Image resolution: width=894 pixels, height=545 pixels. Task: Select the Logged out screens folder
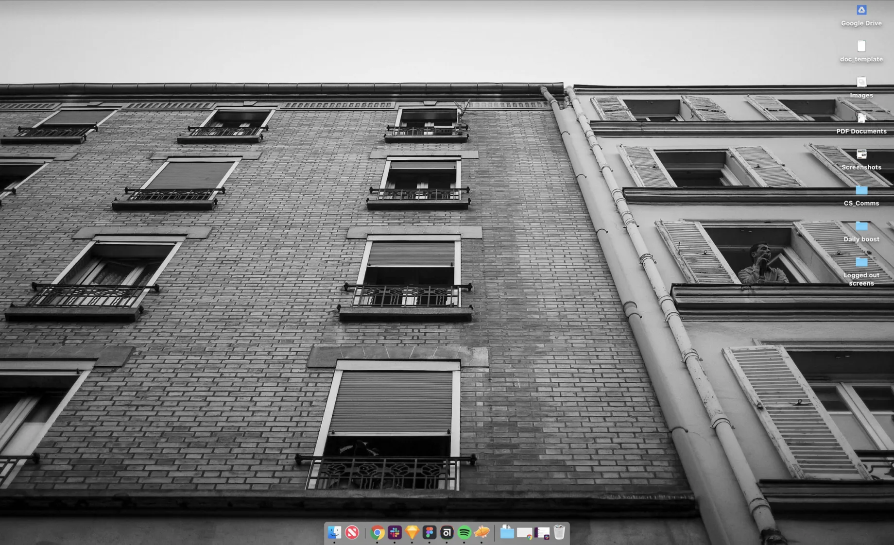point(861,262)
